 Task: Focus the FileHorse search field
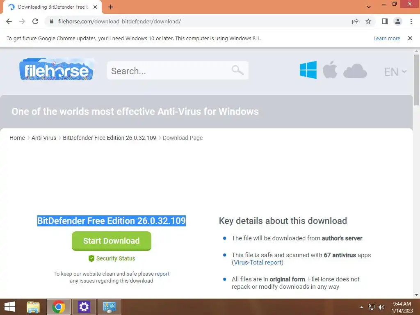pyautogui.click(x=178, y=71)
